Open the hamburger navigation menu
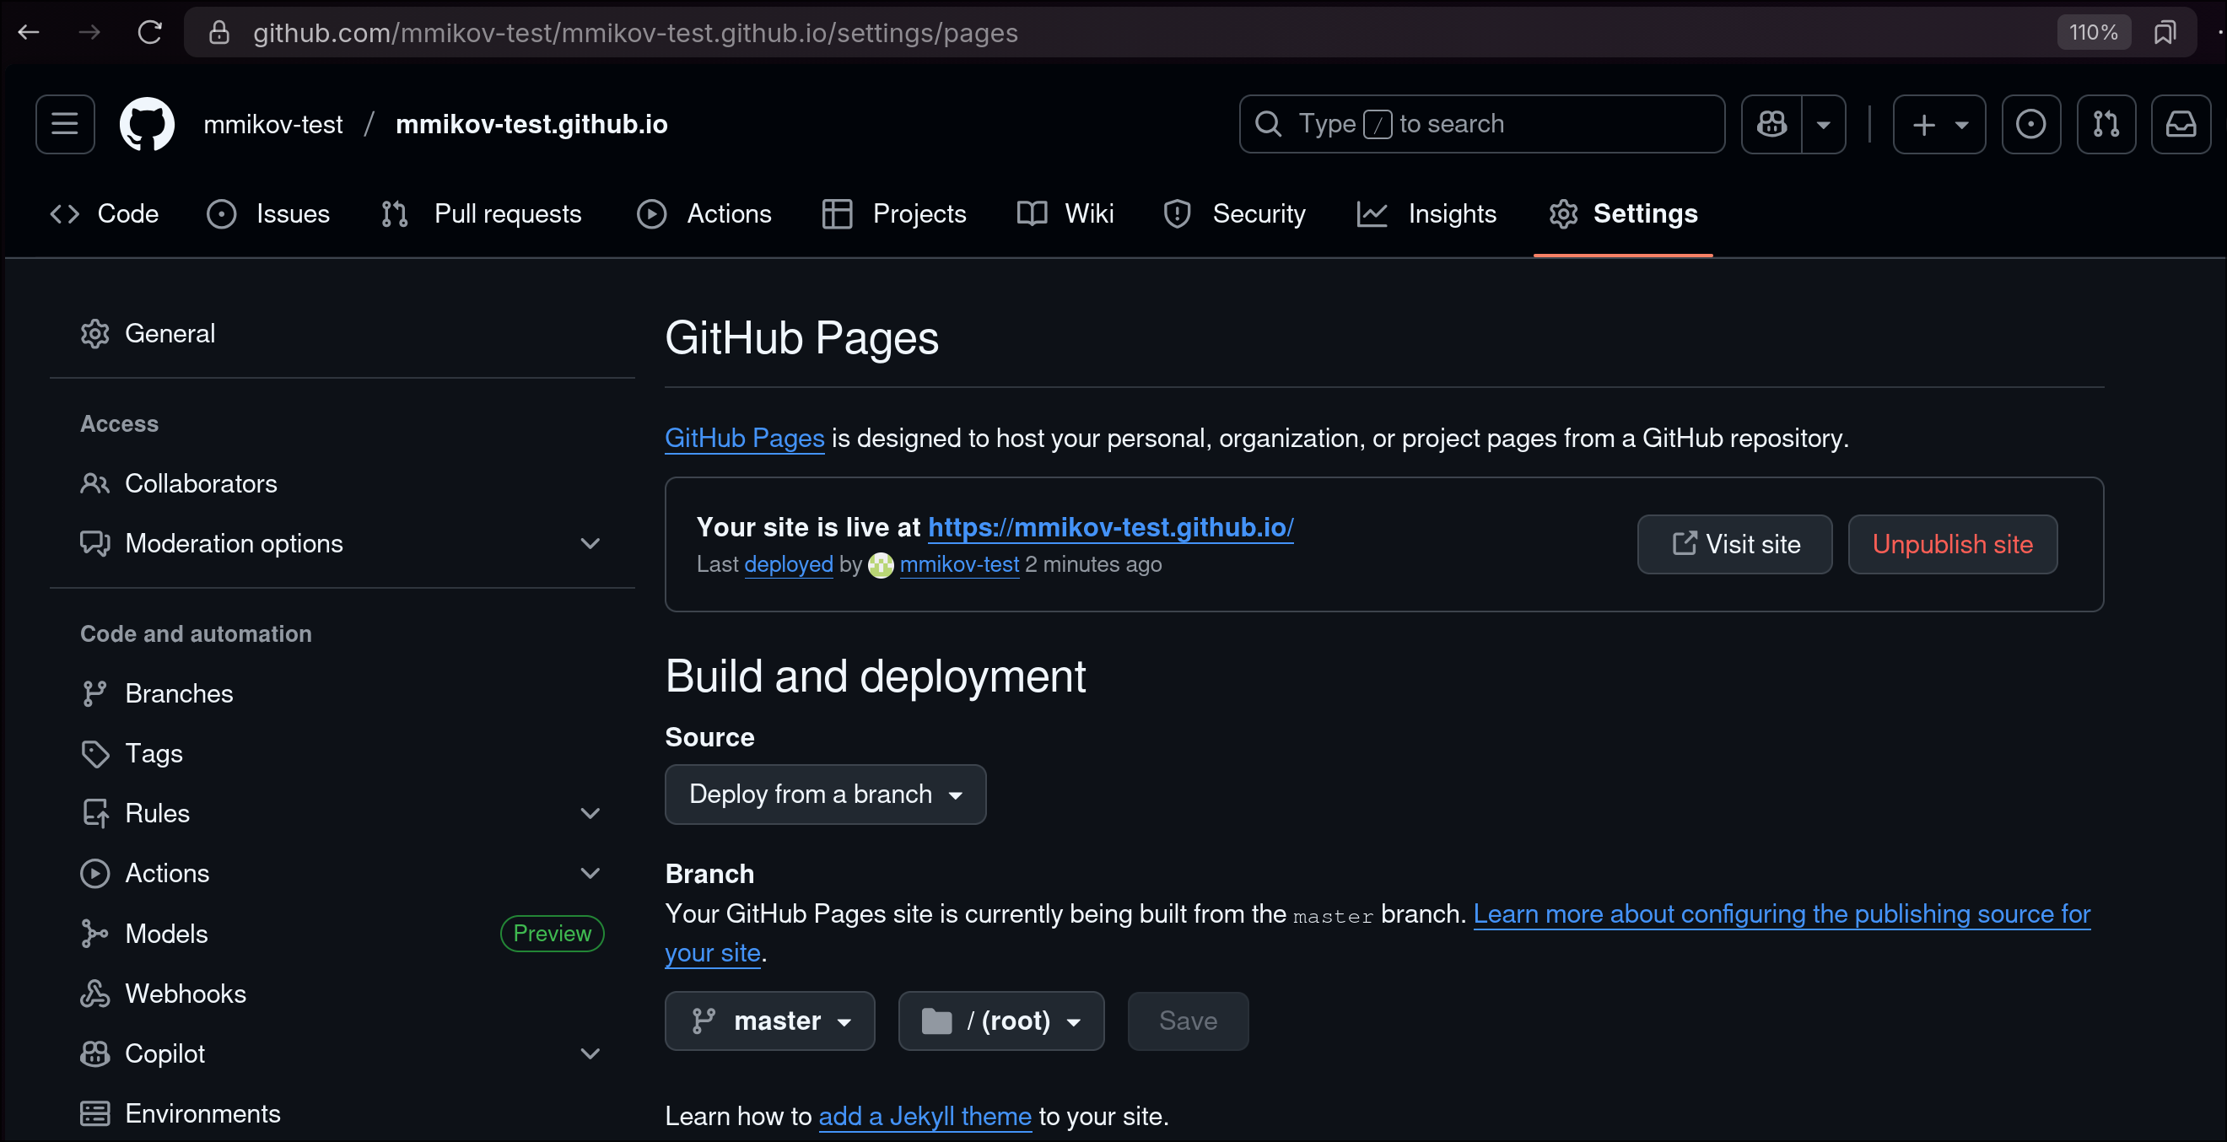 click(x=65, y=125)
